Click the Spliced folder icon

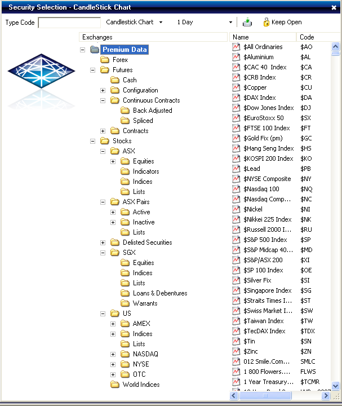(x=125, y=121)
